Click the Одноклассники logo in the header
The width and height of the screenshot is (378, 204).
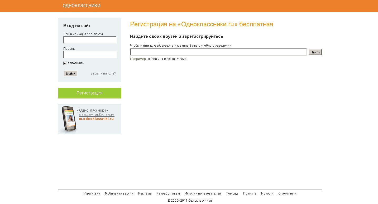(x=82, y=6)
